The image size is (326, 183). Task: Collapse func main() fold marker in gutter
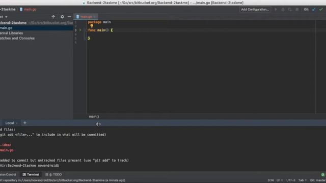[x=86, y=30]
